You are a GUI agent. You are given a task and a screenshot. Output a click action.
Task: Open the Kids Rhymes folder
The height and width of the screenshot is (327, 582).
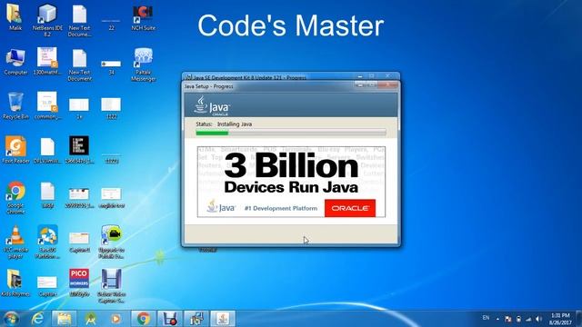pos(15,282)
